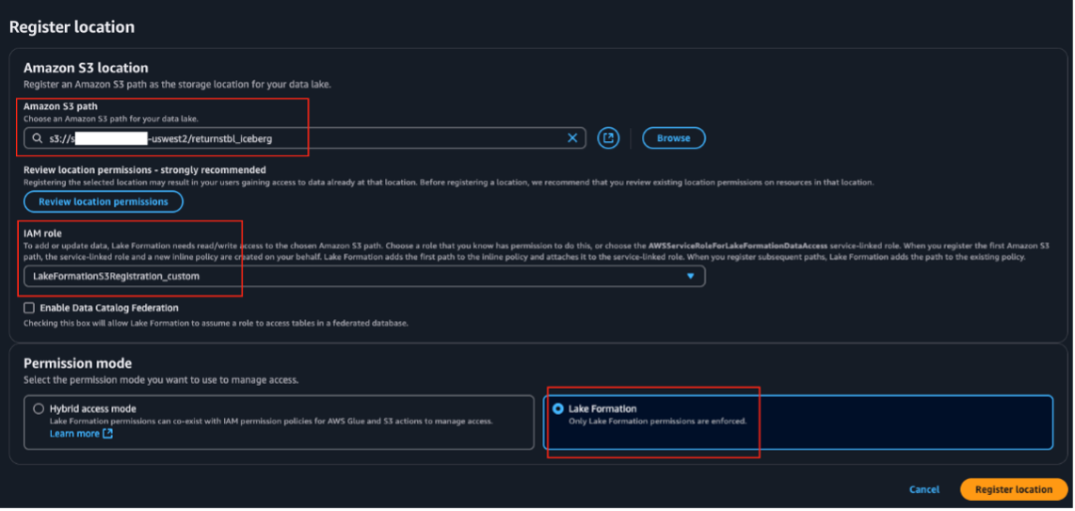Click the Browse button
This screenshot has height=511, width=1075.
(673, 137)
